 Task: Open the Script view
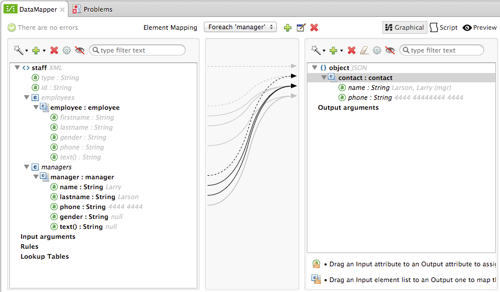444,27
